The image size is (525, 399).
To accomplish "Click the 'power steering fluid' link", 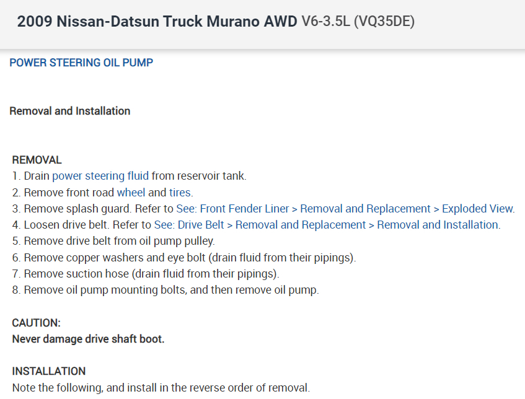I will click(100, 176).
